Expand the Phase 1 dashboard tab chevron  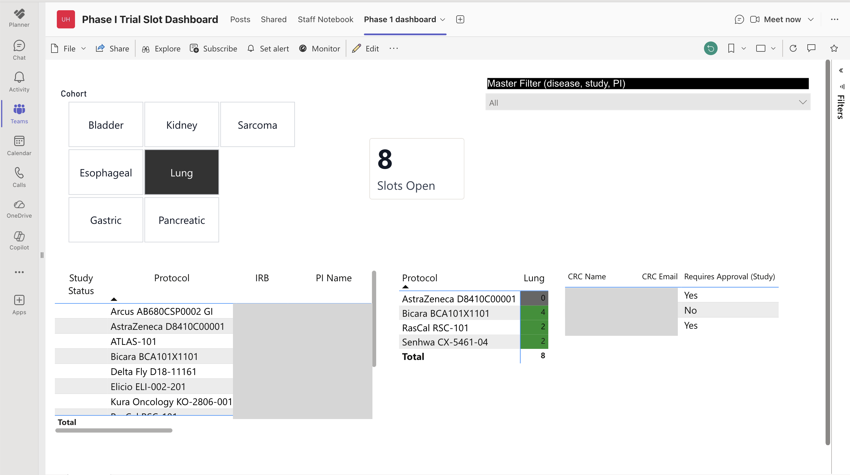(x=443, y=20)
